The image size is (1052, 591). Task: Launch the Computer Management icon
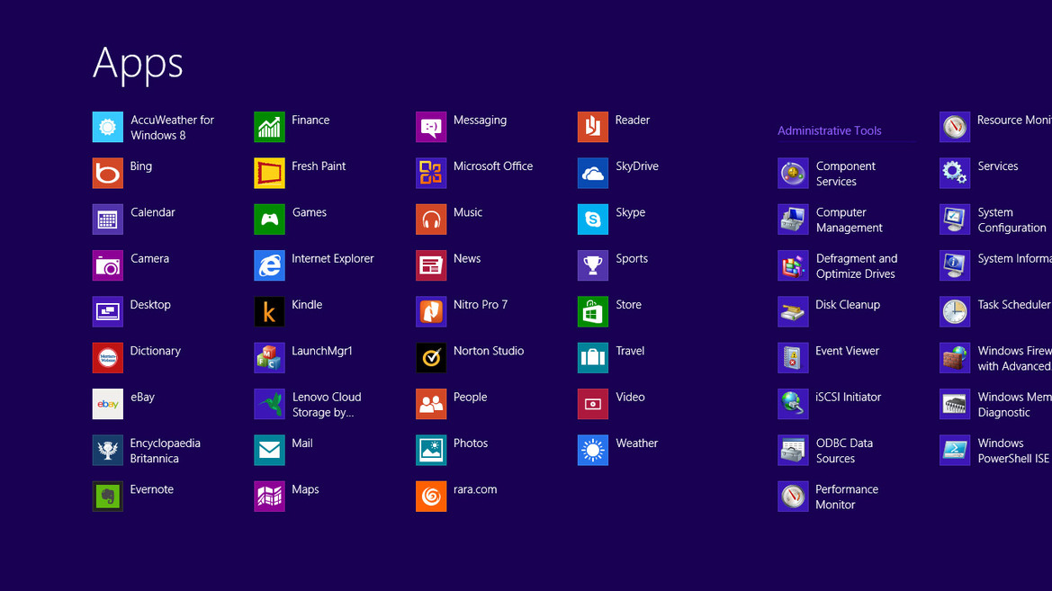click(793, 219)
